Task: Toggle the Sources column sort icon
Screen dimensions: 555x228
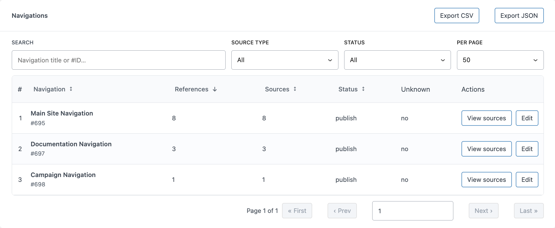Action: pyautogui.click(x=295, y=89)
